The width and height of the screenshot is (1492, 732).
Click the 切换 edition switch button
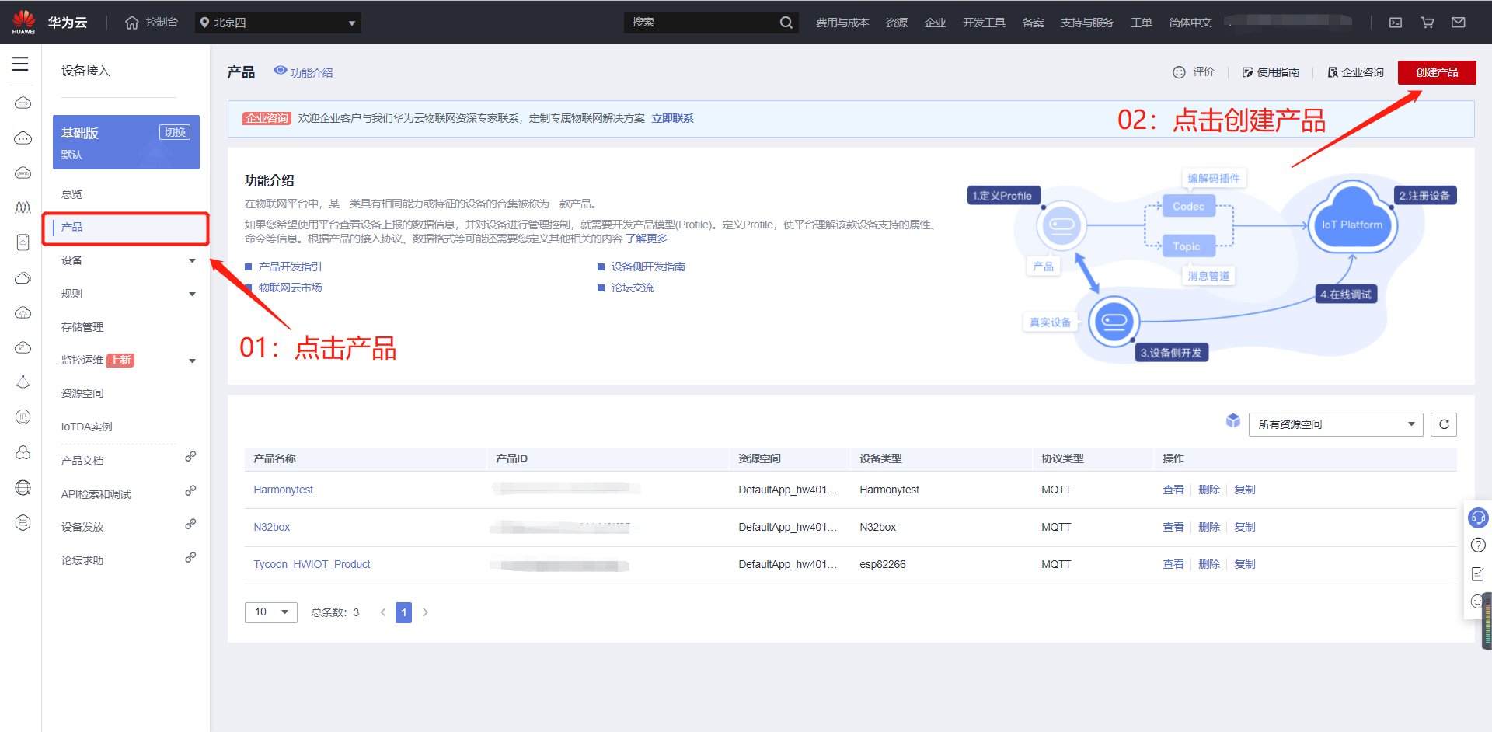pos(175,132)
